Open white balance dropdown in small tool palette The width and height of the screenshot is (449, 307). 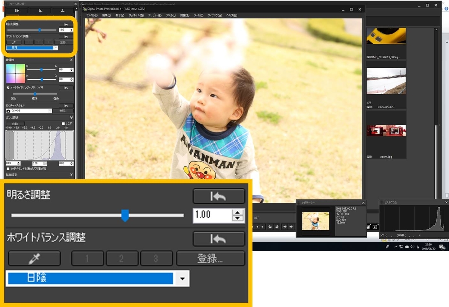point(56,48)
